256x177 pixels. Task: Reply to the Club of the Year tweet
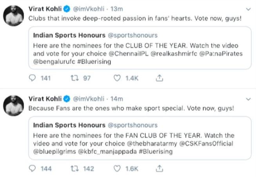[x=33, y=79]
